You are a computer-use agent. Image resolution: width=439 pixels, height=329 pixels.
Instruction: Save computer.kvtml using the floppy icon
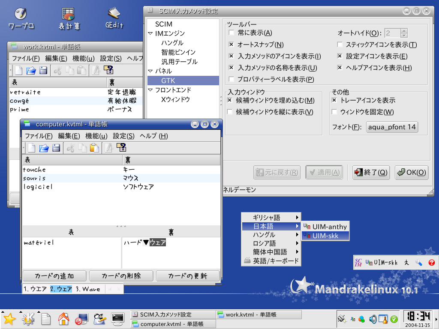[56, 148]
